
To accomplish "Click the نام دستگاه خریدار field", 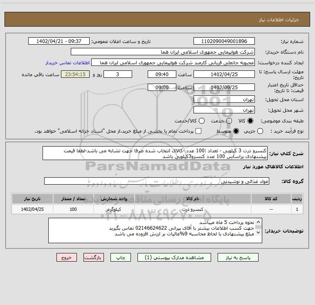I will pos(163,52).
